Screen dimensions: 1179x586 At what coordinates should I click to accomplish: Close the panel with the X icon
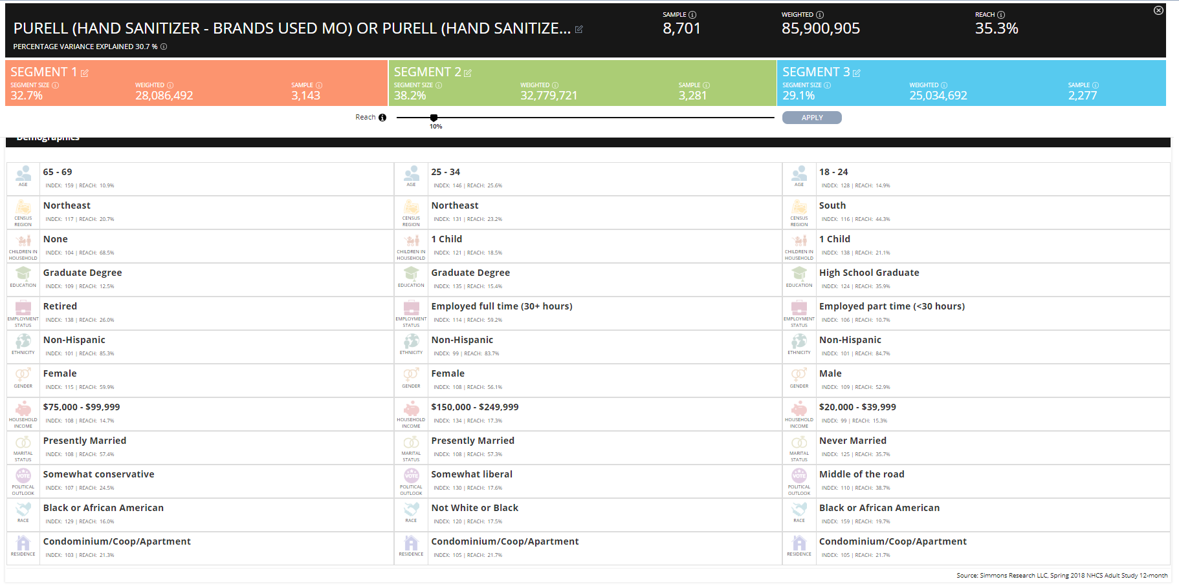tap(1158, 10)
